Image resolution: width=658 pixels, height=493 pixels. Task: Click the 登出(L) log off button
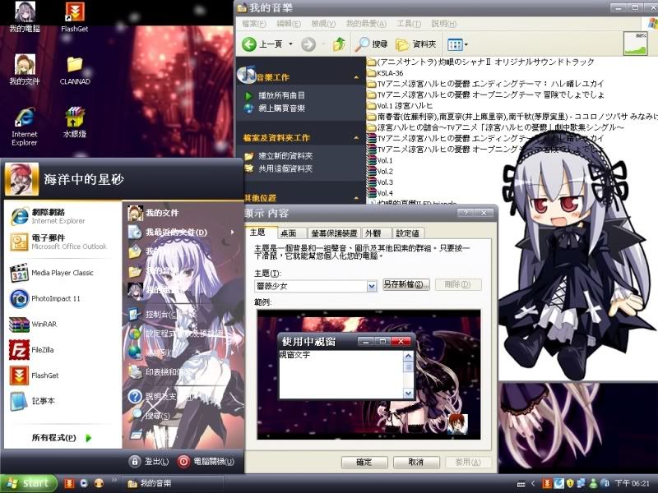(x=150, y=462)
